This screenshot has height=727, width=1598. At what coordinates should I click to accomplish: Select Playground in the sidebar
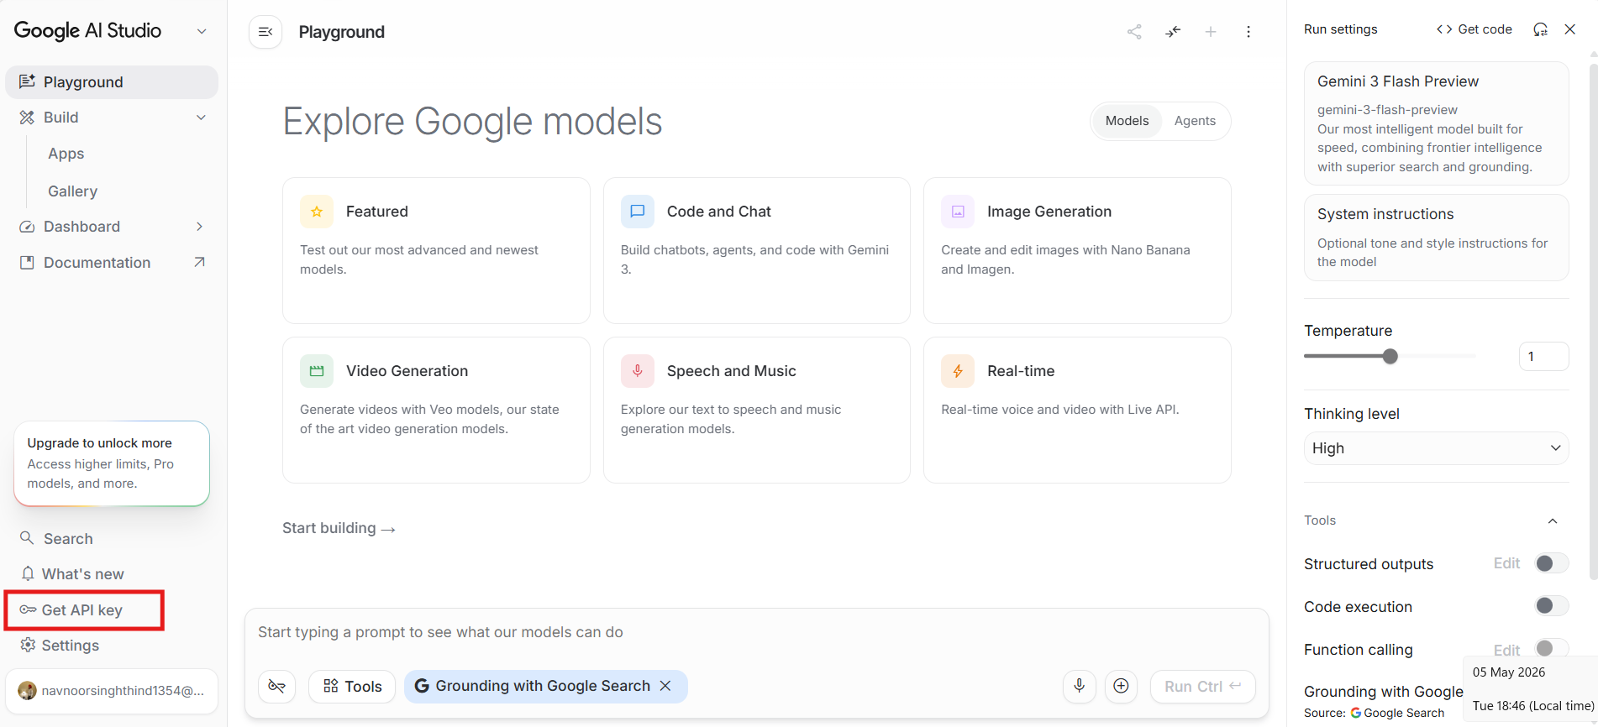coord(112,82)
